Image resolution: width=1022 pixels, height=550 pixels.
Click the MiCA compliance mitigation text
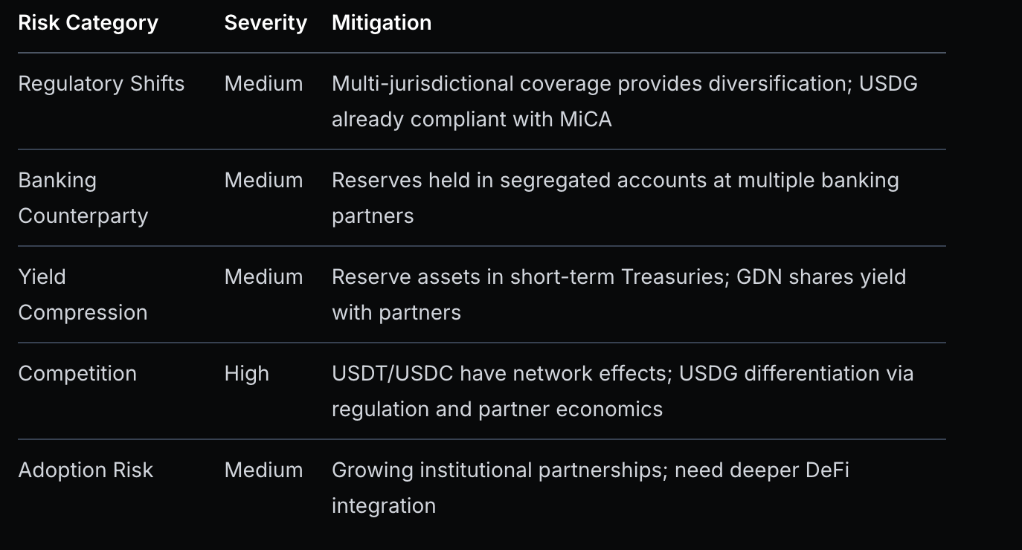pos(472,119)
